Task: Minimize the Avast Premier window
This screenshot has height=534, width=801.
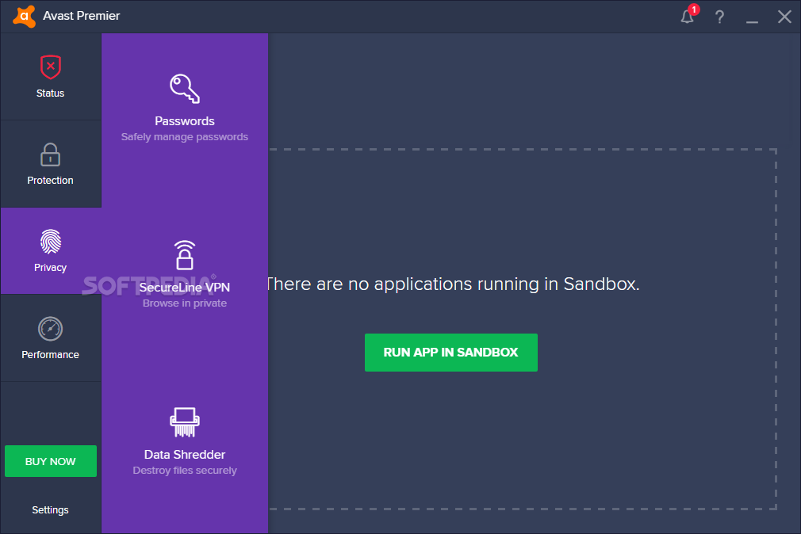Action: pyautogui.click(x=752, y=21)
